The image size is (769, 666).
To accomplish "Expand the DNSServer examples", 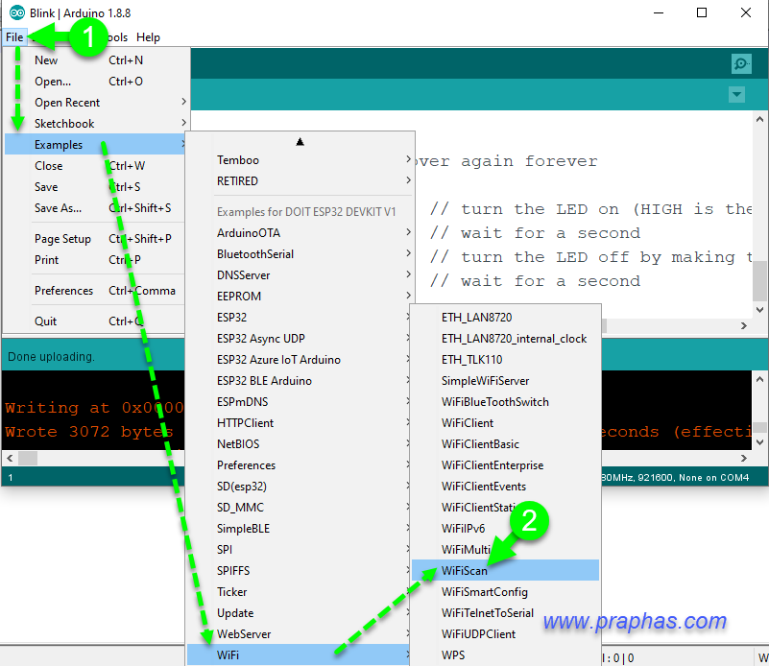I will (x=300, y=274).
